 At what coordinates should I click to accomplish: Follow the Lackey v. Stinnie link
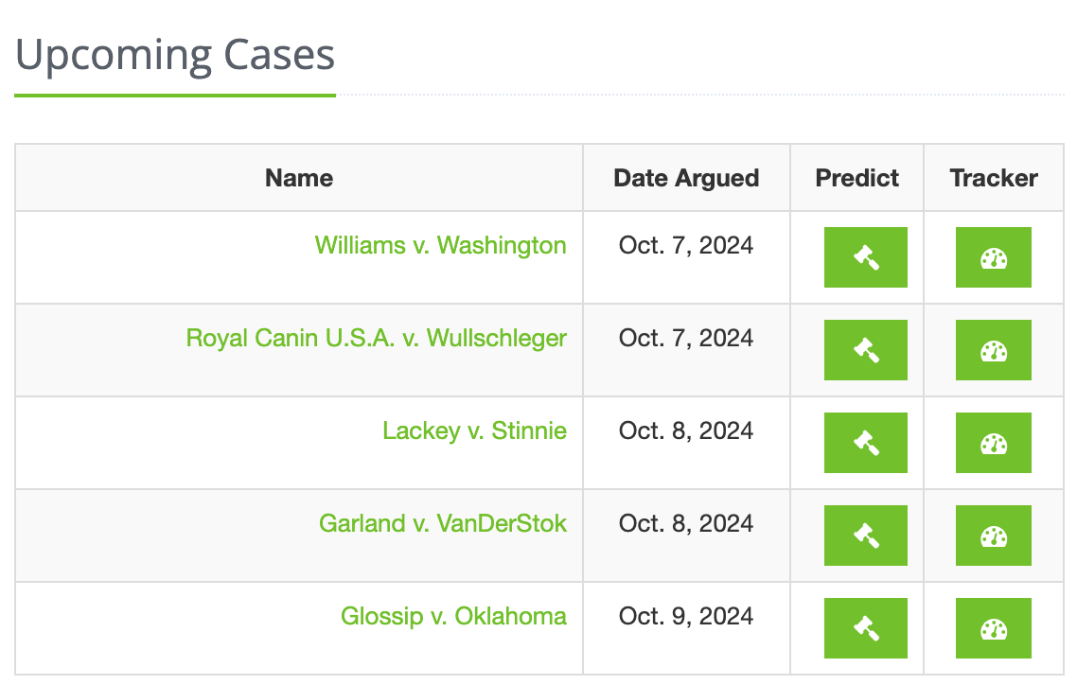pos(475,430)
